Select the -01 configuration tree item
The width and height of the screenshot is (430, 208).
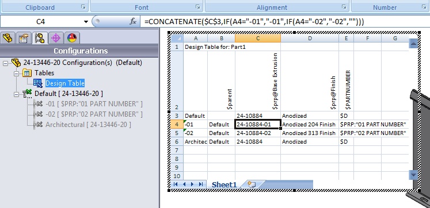click(x=94, y=104)
